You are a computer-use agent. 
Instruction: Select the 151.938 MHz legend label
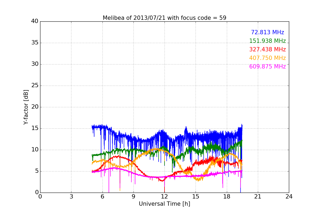coord(267,41)
